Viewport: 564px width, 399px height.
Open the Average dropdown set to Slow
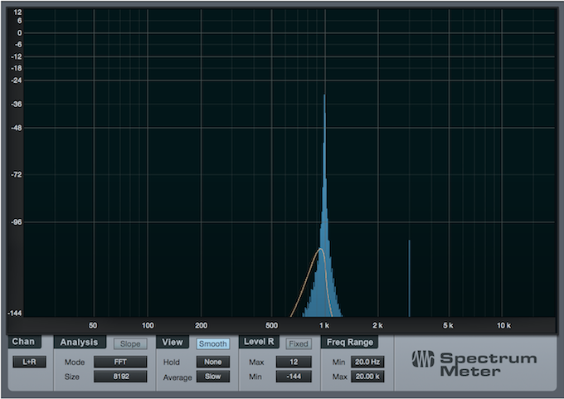tap(213, 377)
